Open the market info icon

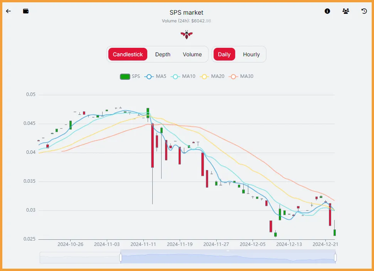coord(327,11)
